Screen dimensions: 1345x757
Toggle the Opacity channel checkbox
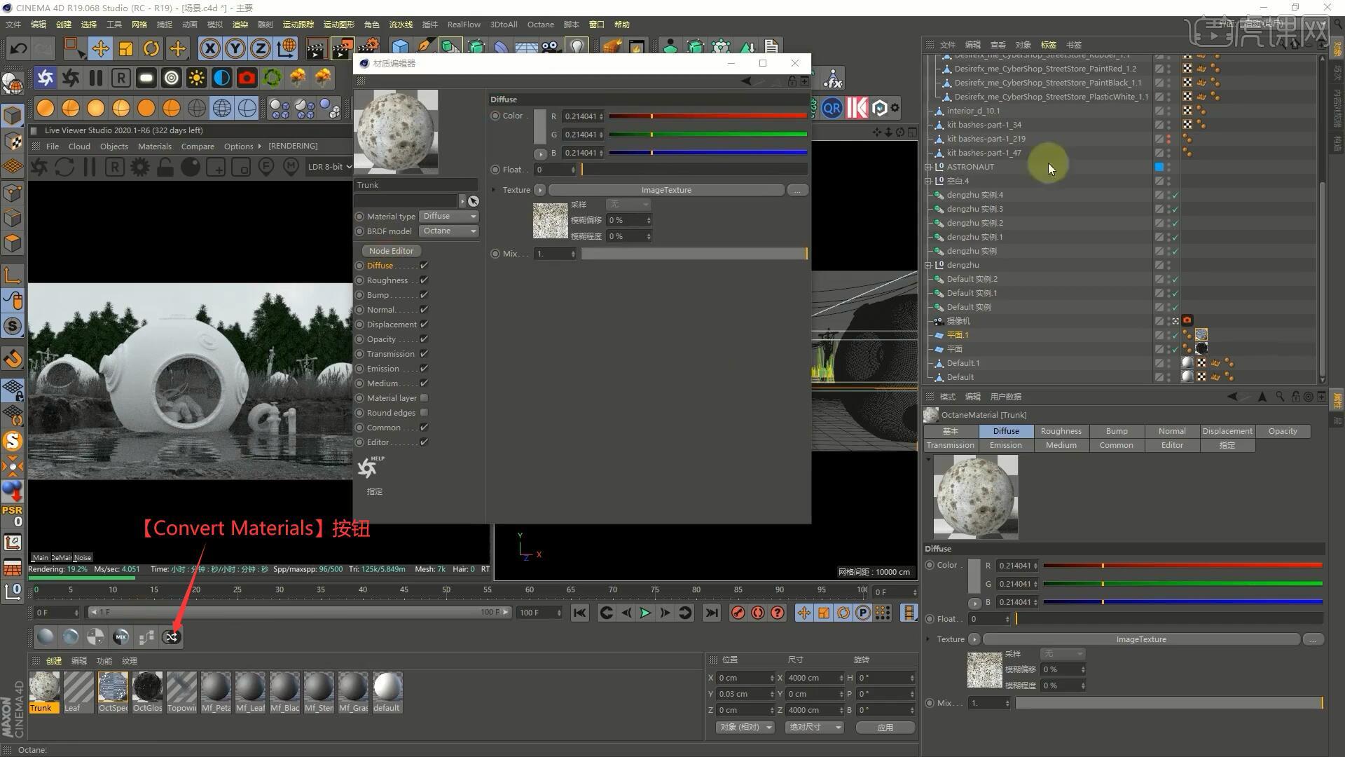tap(424, 339)
